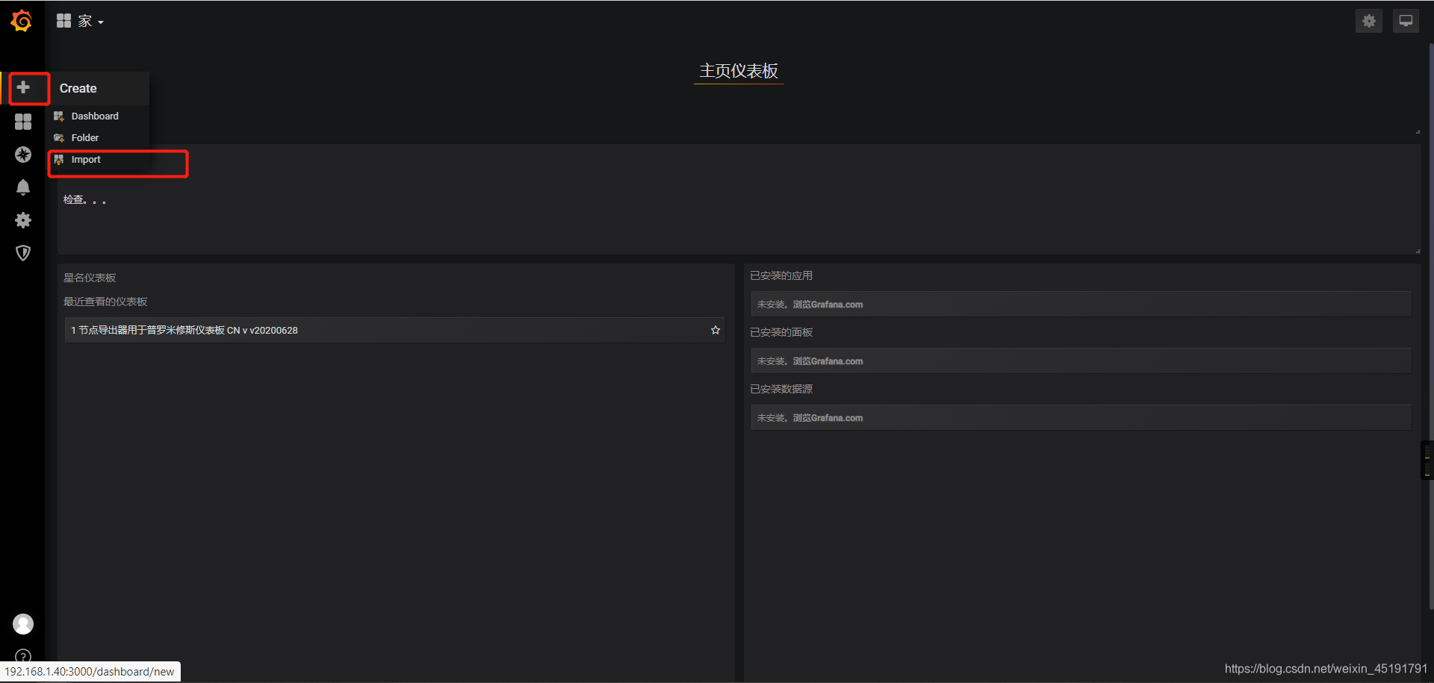Click the page vertical scrollbar
This screenshot has height=683, width=1434.
point(1430,326)
